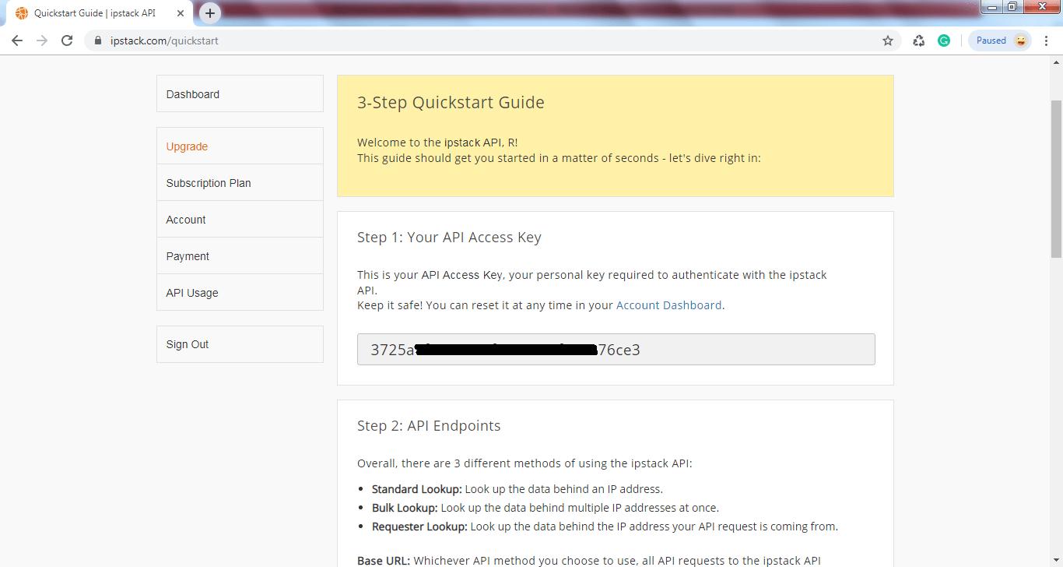Click the 'Step 1: Your API Access Key' heading
The width and height of the screenshot is (1063, 567).
coord(449,238)
